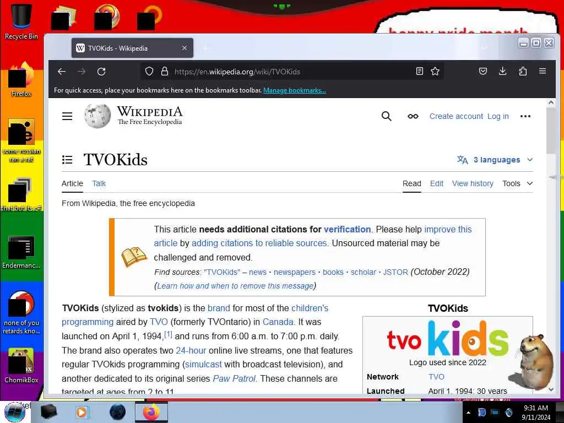564x423 pixels.
Task: Open the Canada link
Action: [x=278, y=322]
